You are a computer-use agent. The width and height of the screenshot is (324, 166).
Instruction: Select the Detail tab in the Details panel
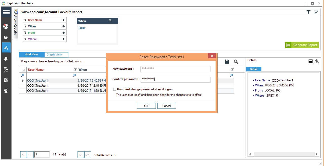(254, 69)
